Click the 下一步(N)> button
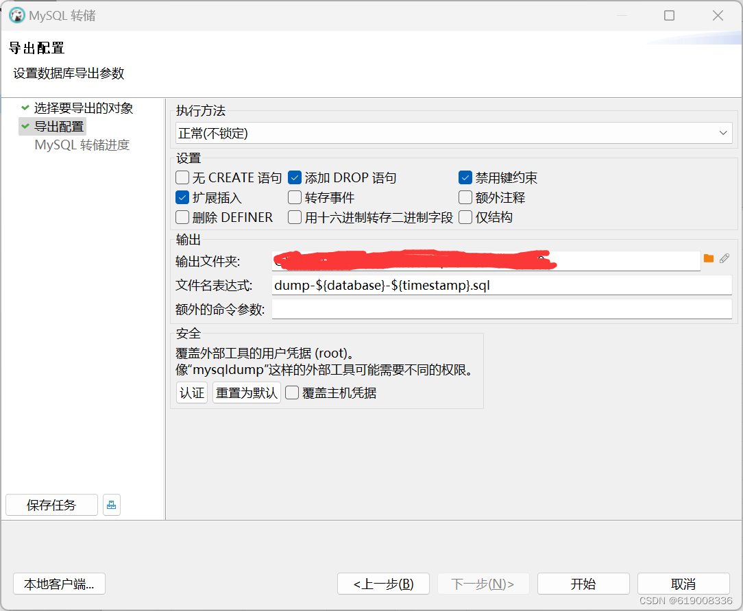 point(483,584)
